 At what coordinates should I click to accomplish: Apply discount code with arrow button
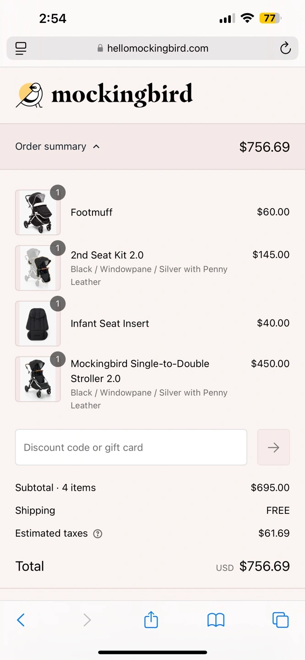tap(273, 447)
